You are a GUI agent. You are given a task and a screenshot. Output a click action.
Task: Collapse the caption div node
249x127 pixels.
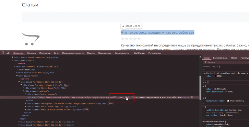[23, 91]
